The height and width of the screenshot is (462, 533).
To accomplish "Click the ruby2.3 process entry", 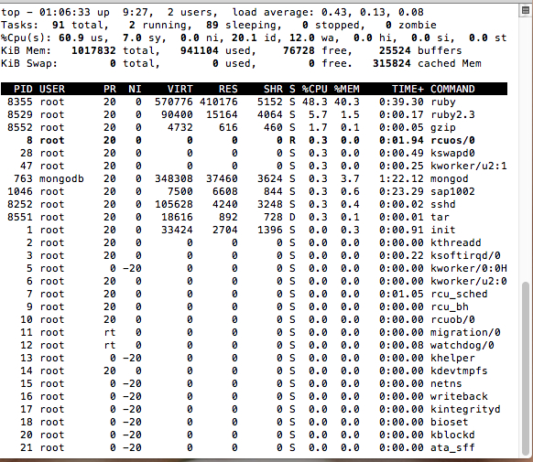I will [x=254, y=114].
